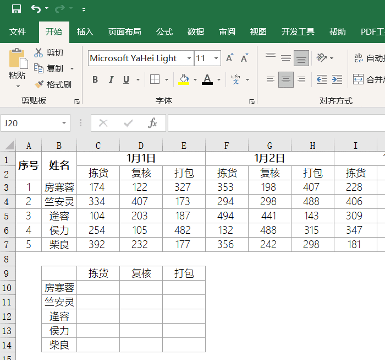Select the 开始 ribbon tab
The image size is (385, 360).
[54, 32]
